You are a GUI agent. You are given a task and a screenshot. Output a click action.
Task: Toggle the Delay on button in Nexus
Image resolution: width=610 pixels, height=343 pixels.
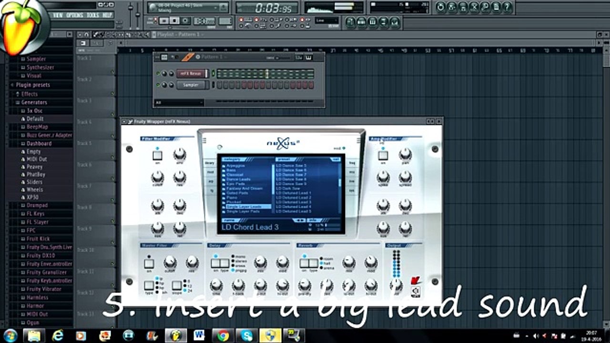click(x=215, y=263)
